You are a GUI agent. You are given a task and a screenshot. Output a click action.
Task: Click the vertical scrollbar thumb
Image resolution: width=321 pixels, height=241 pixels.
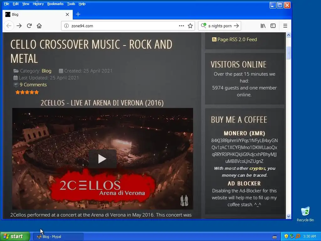click(288, 53)
